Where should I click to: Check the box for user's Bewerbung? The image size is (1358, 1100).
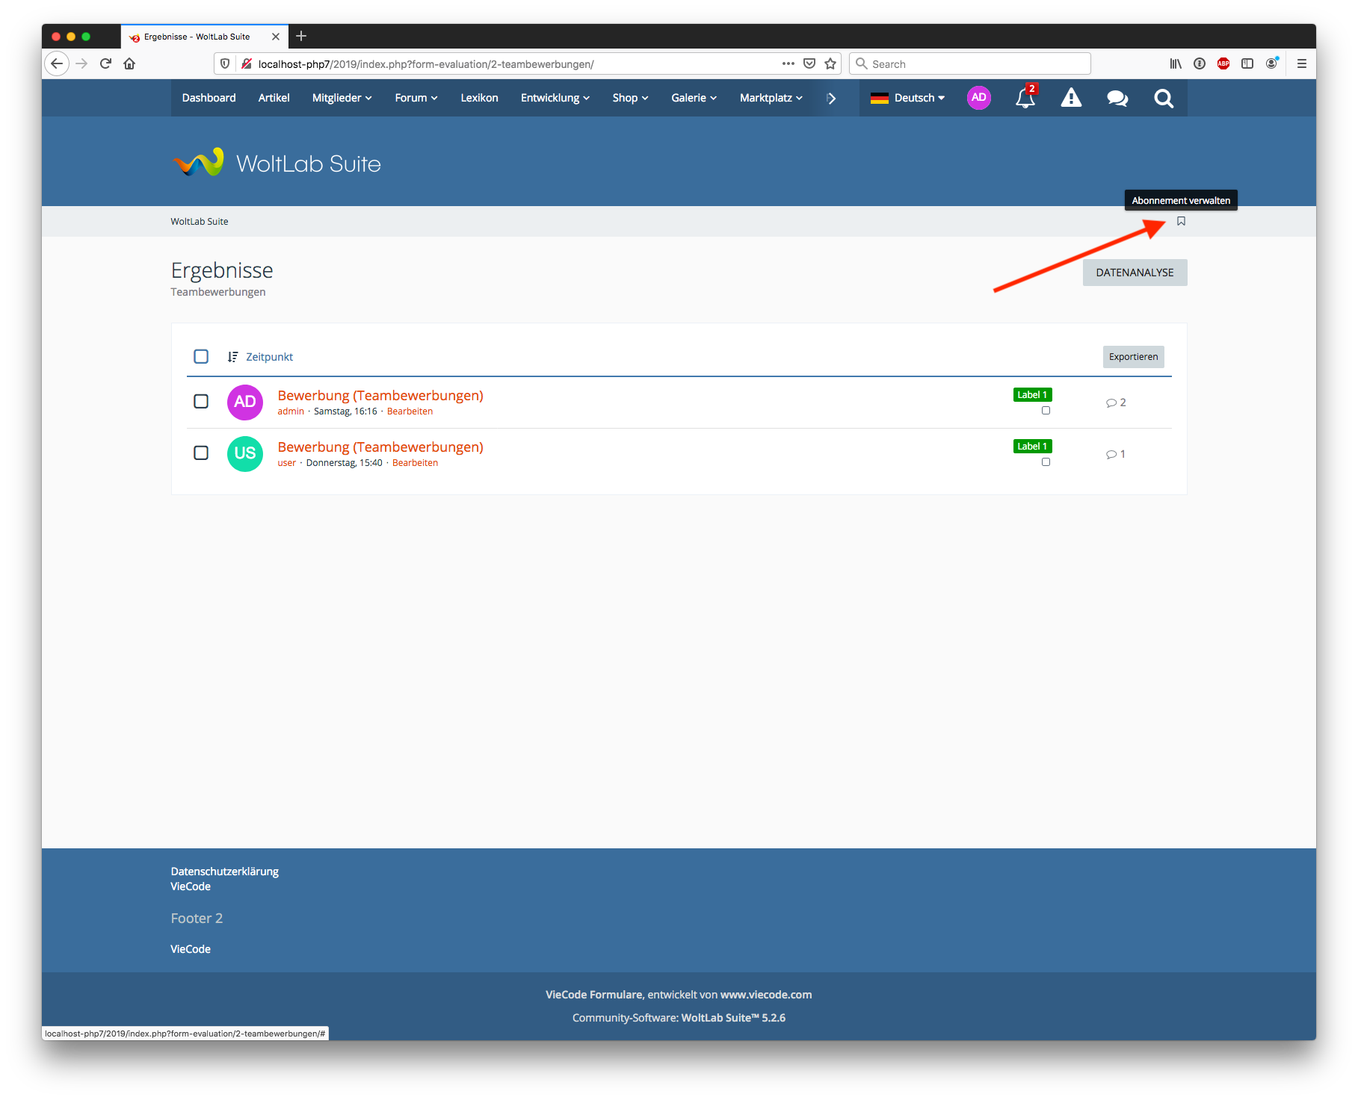[x=201, y=453]
